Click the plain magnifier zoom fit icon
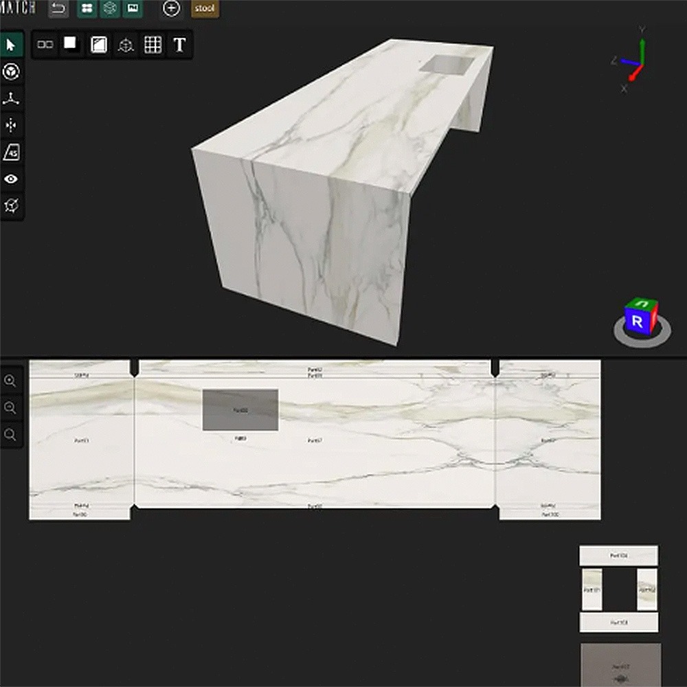Image resolution: width=687 pixels, height=687 pixels. click(10, 435)
